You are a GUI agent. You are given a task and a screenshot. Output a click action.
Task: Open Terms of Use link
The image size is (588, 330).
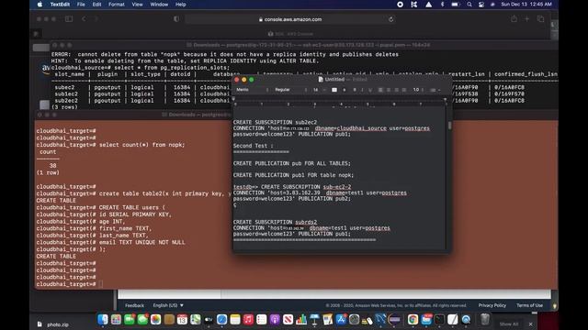(x=529, y=305)
